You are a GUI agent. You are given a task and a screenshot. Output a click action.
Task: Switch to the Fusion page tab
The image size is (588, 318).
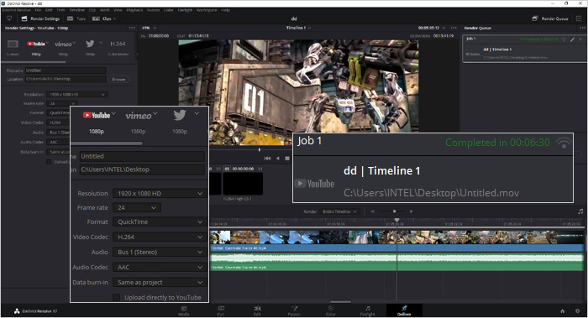coord(294,311)
